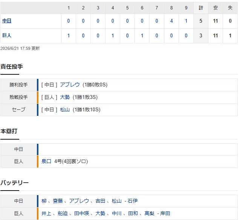Open the 中日 team link in scoreboard
This screenshot has height=220, width=240.
click(x=7, y=21)
